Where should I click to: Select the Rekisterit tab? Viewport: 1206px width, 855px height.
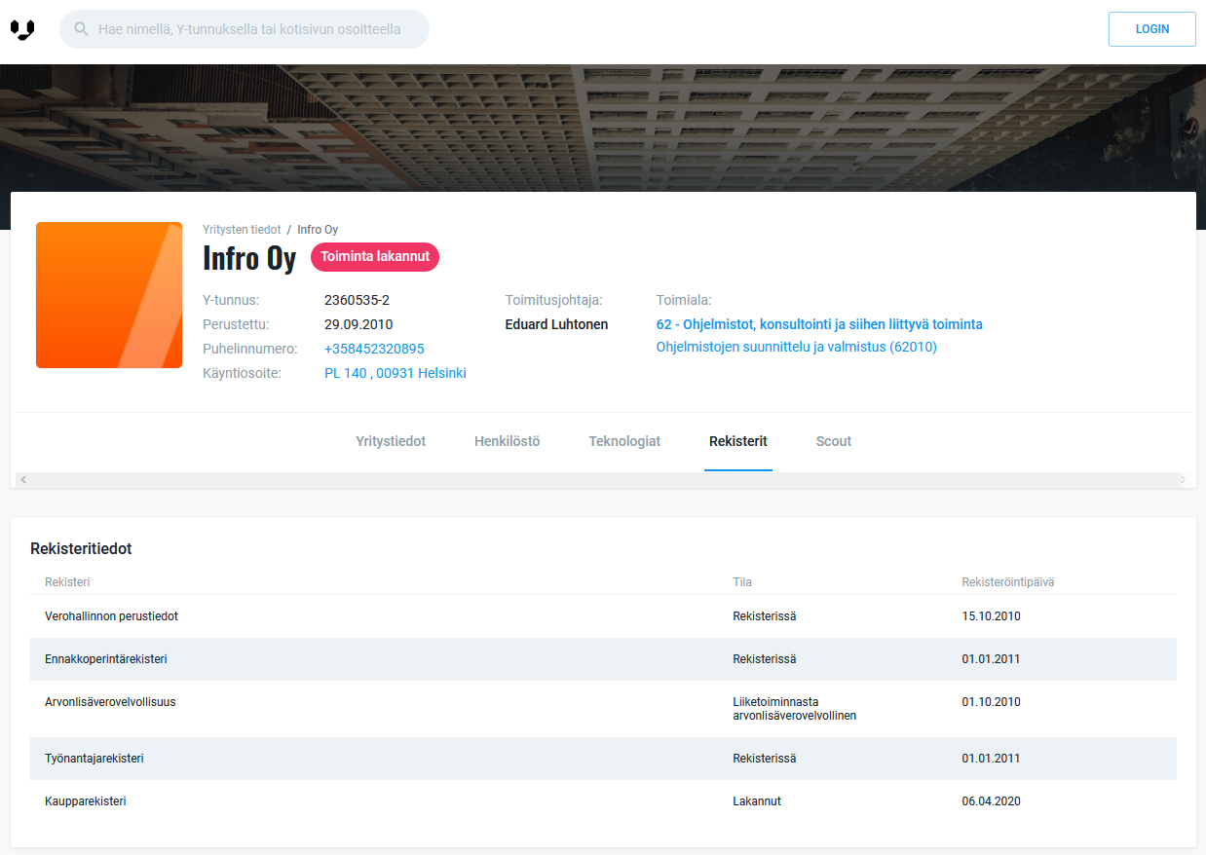737,441
